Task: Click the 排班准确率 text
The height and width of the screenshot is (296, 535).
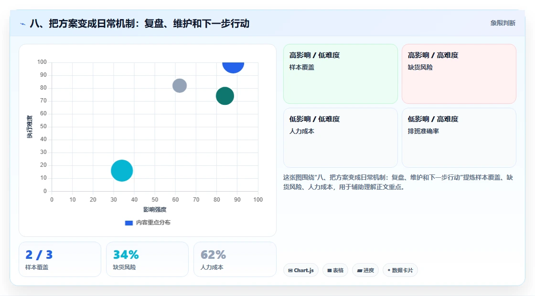Action: pyautogui.click(x=423, y=131)
